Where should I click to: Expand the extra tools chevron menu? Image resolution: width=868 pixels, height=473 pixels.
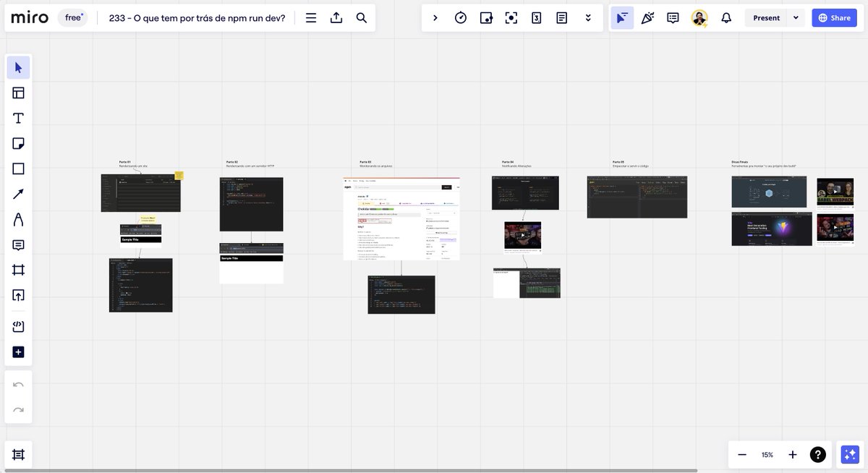pos(587,17)
